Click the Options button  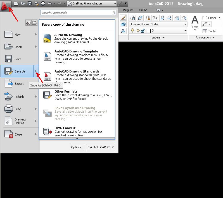click(x=76, y=147)
